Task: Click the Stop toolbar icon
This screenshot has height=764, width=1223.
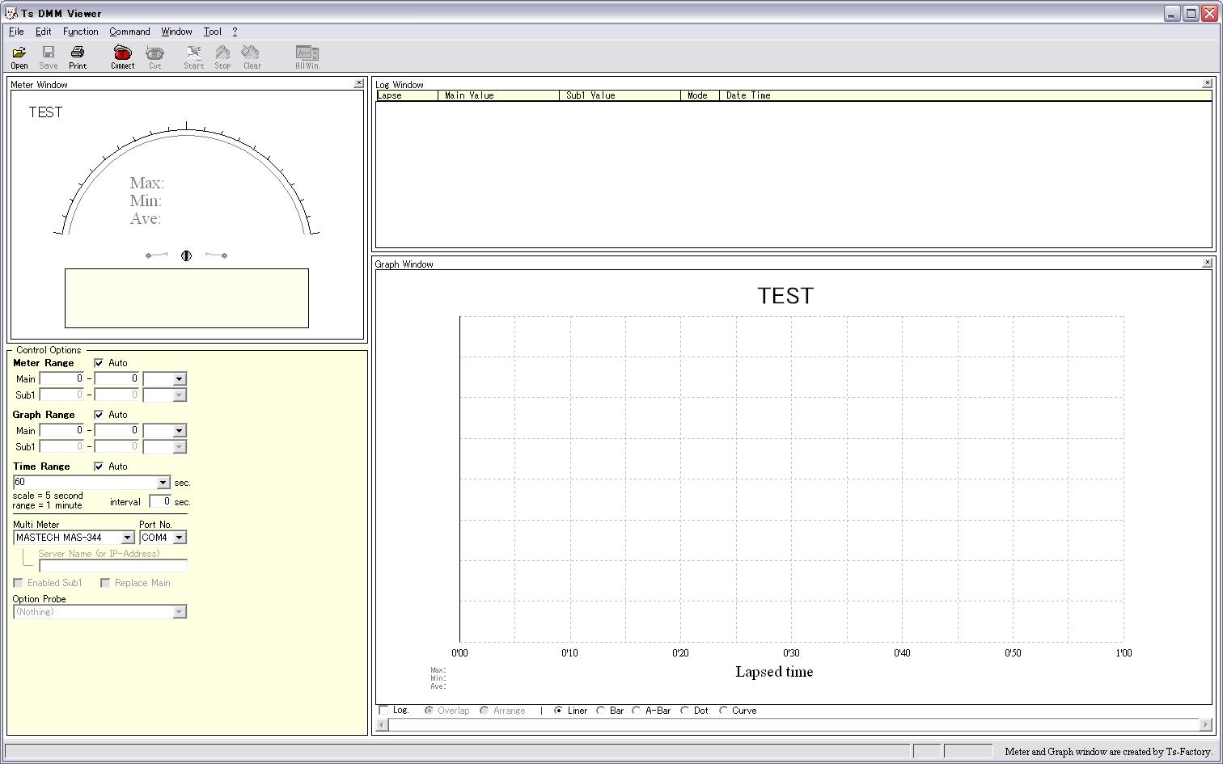Action: (222, 57)
